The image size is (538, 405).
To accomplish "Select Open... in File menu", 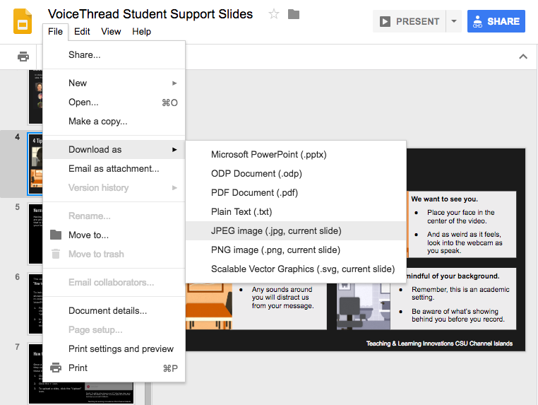I will [x=114, y=102].
